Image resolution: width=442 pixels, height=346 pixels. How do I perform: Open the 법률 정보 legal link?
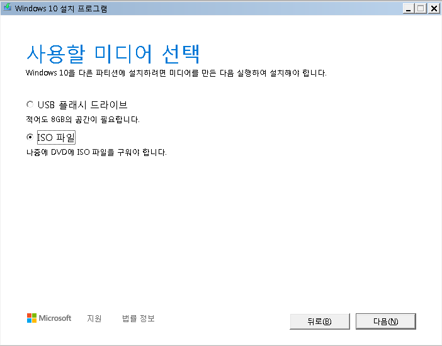click(x=138, y=318)
